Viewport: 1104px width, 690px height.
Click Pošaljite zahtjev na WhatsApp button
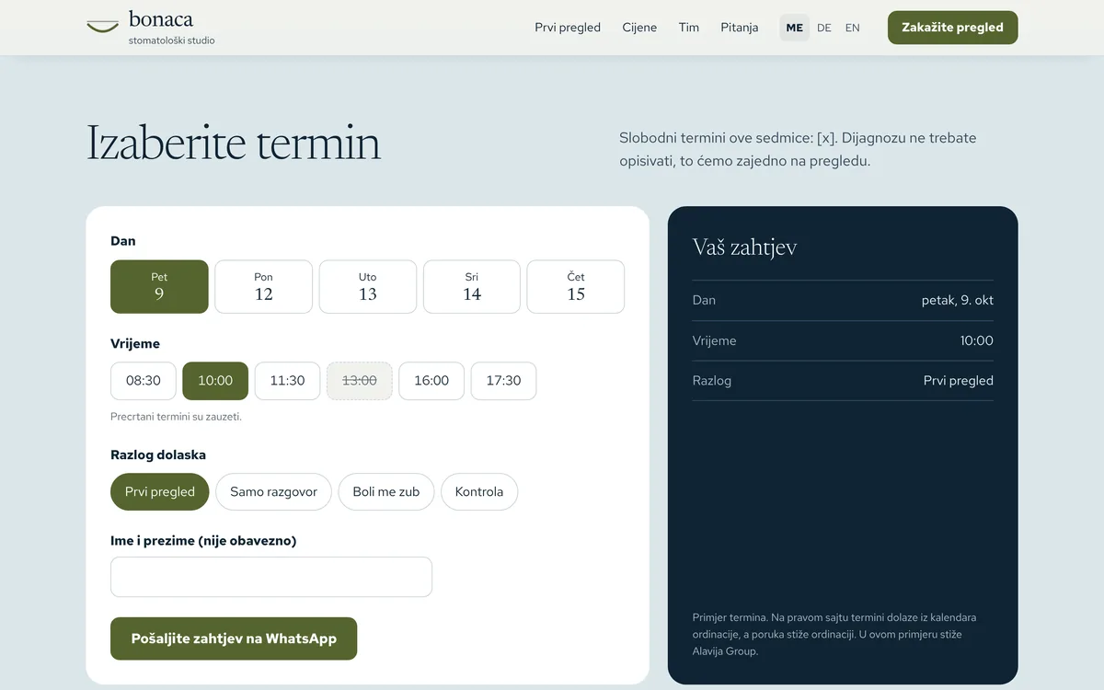point(234,638)
